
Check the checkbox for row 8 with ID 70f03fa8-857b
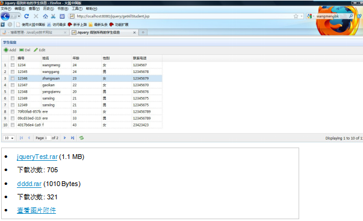(x=13, y=111)
